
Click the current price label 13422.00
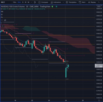[x=99, y=66]
